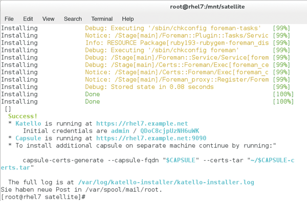Open the Search menu
The width and height of the screenshot is (307, 201).
tap(73, 19)
